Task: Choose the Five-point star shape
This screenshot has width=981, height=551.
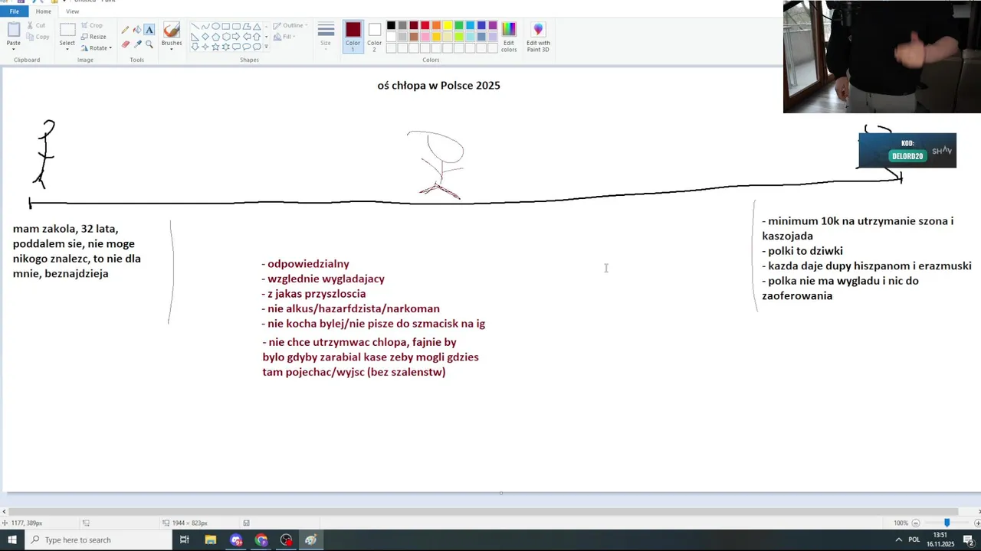Action: click(215, 47)
